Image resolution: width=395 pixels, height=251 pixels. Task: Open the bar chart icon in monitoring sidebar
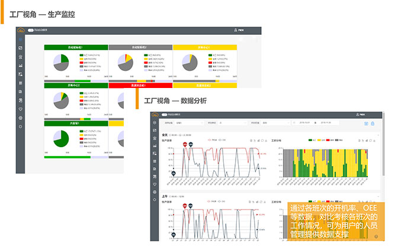tap(21, 65)
